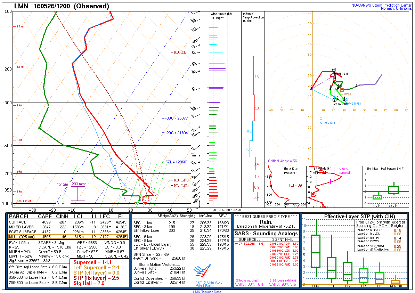415x293 pixels.
Task: Click the 'Norman, Oklahoma' text
Action: [396, 9]
